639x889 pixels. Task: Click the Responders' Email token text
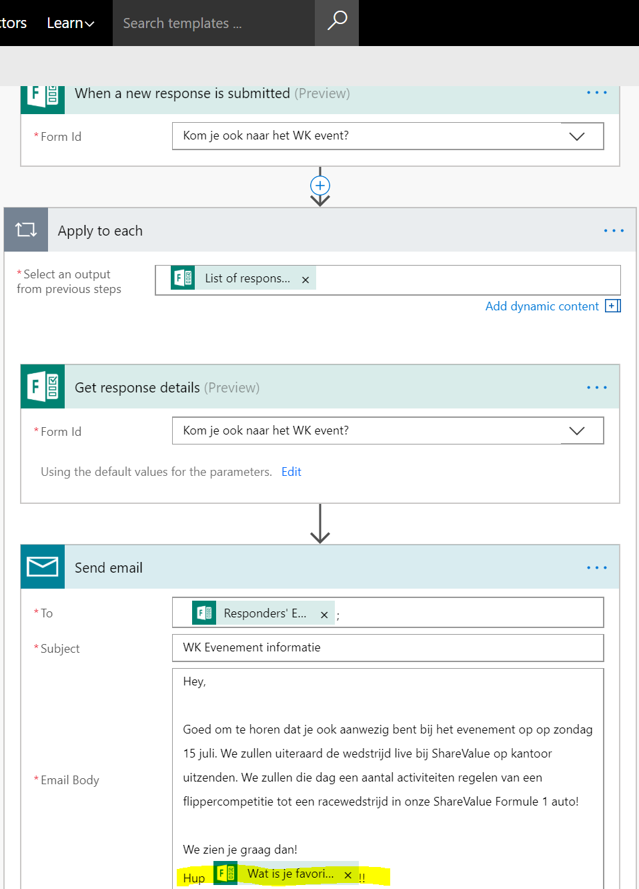pyautogui.click(x=265, y=613)
